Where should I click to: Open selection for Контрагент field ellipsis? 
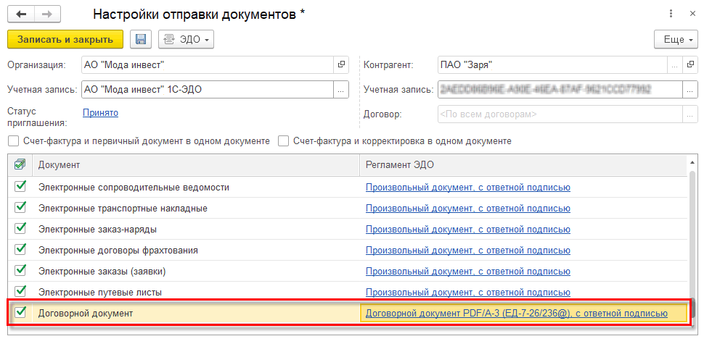pyautogui.click(x=676, y=65)
